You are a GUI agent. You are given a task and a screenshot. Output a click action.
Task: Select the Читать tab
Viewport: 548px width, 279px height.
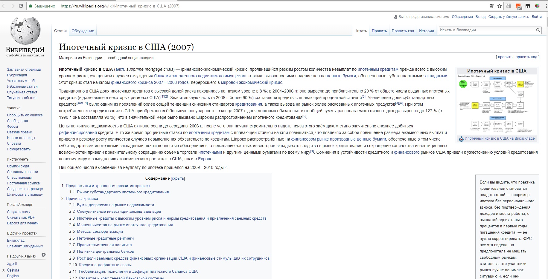[361, 31]
